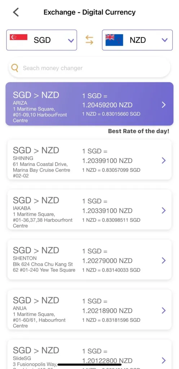Tap the back arrow icon

click(16, 12)
